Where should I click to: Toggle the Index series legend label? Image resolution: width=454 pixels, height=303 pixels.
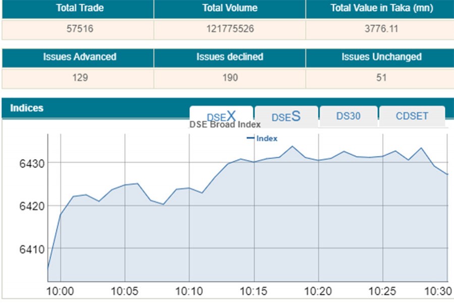click(x=267, y=138)
